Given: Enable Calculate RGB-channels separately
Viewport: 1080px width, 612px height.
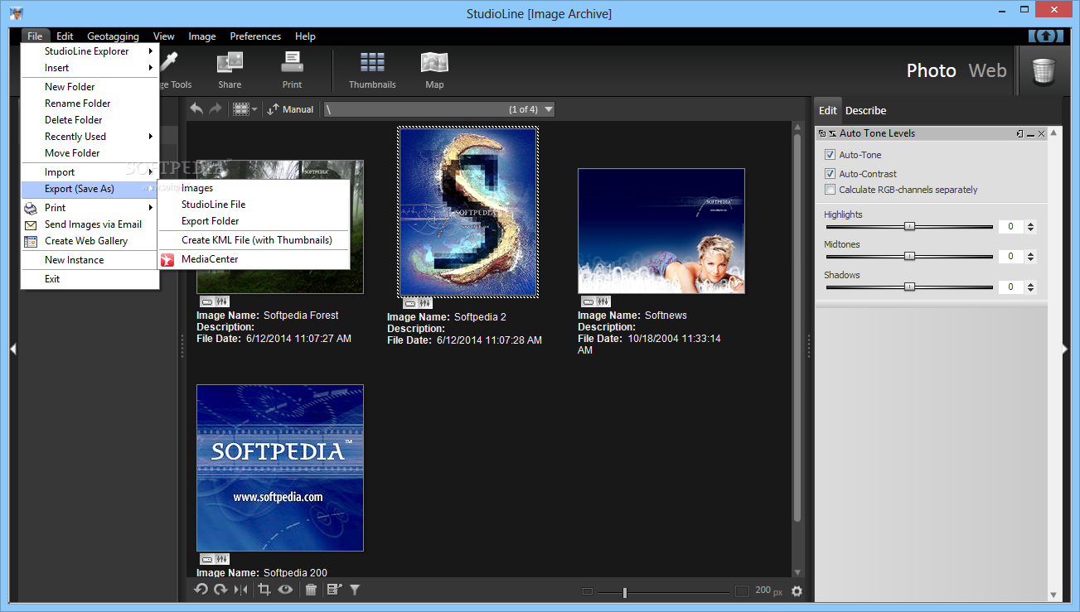Looking at the screenshot, I should point(830,190).
